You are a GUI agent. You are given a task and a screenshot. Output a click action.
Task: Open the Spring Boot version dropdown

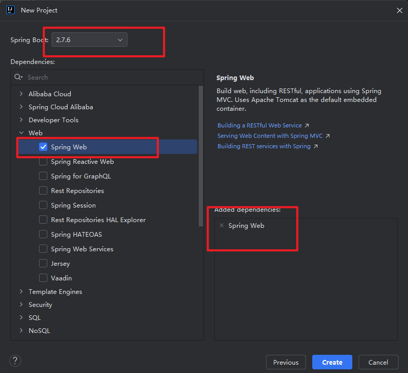pos(90,40)
